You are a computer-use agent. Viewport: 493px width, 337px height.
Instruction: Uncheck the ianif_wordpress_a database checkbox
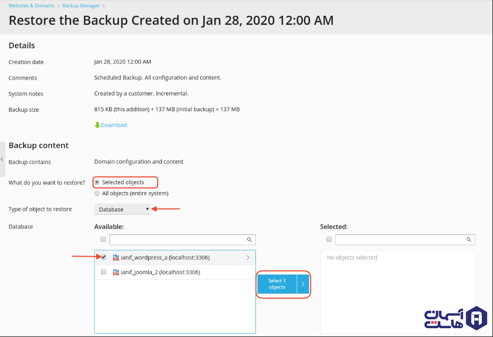pyautogui.click(x=104, y=257)
